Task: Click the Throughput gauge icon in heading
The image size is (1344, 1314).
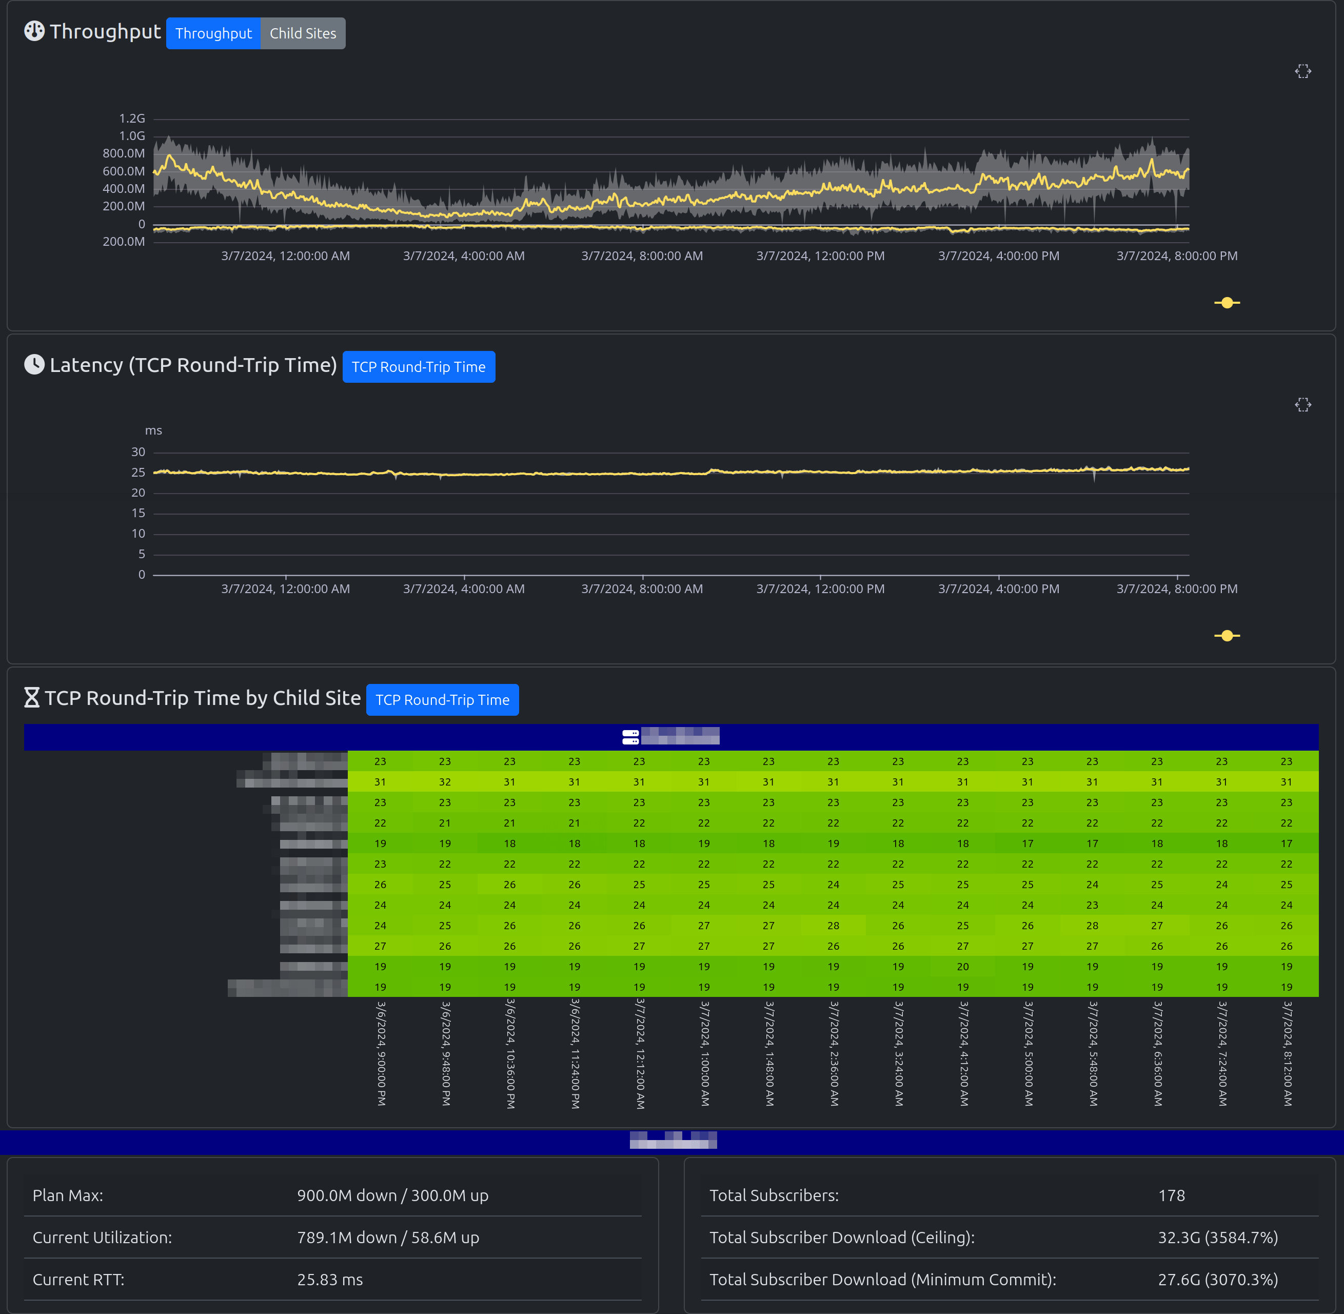Action: pos(34,31)
